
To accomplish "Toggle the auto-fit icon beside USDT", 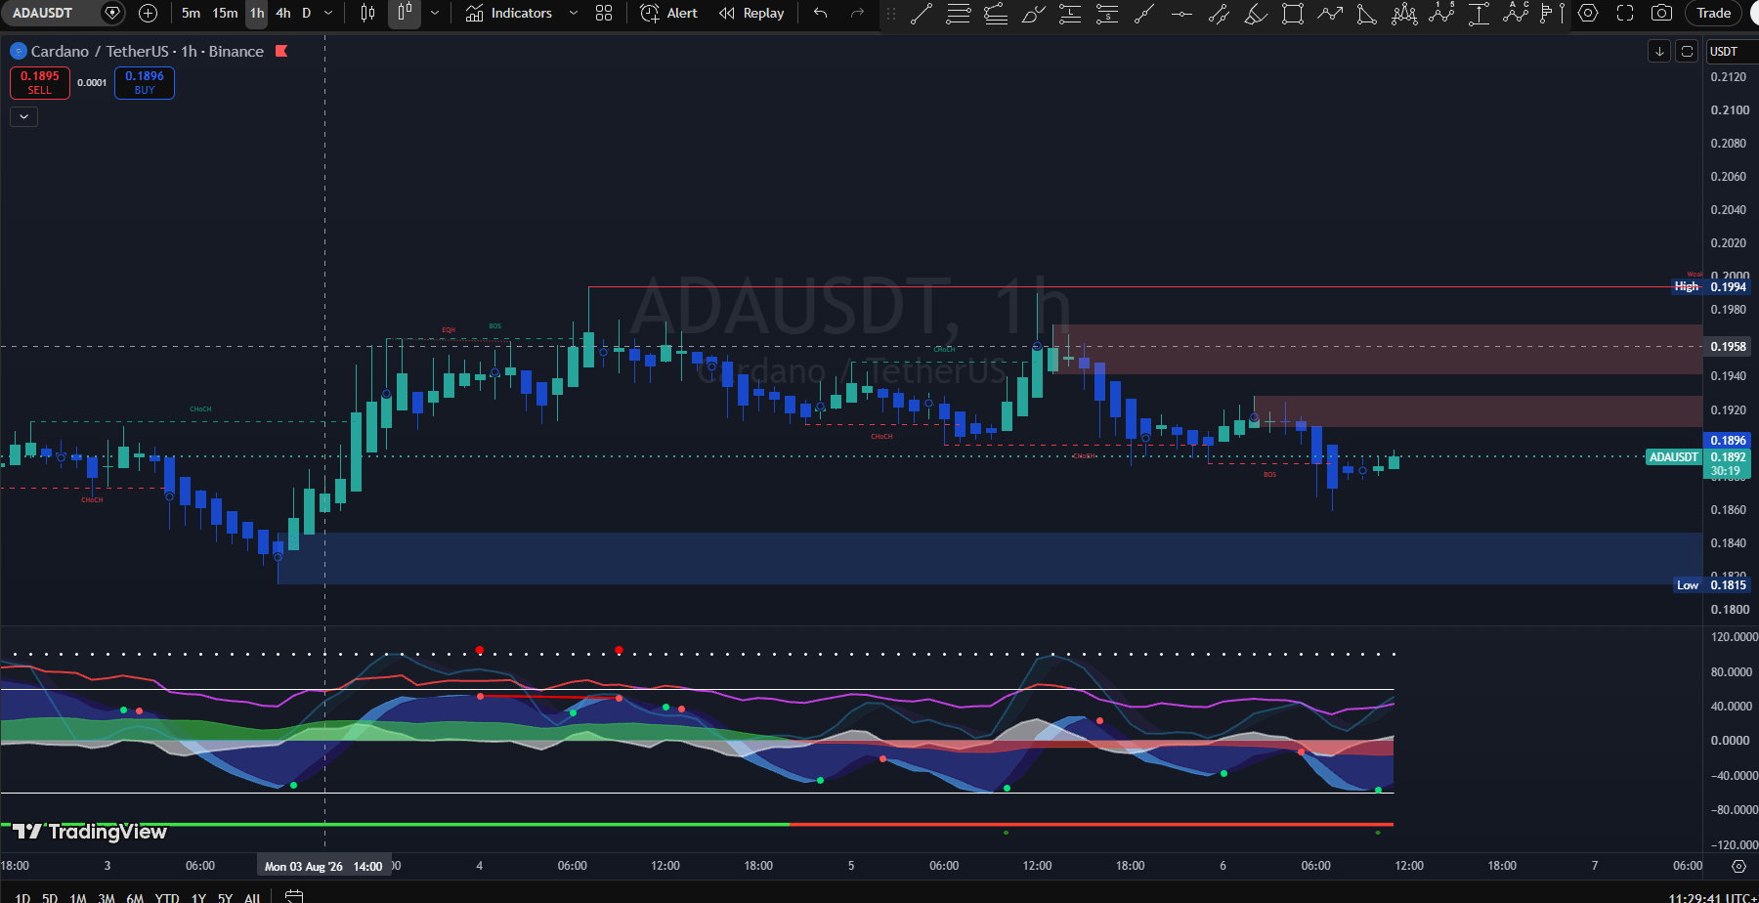I will pyautogui.click(x=1687, y=51).
